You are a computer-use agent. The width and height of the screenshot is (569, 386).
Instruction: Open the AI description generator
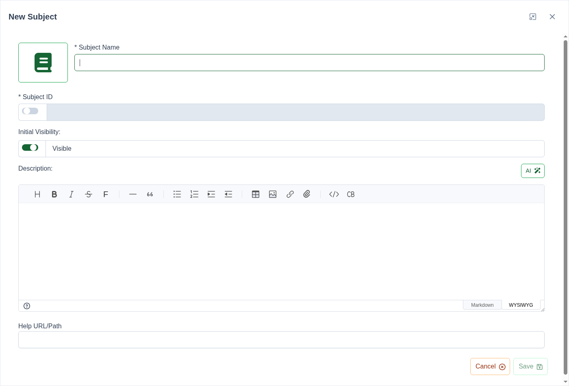533,171
